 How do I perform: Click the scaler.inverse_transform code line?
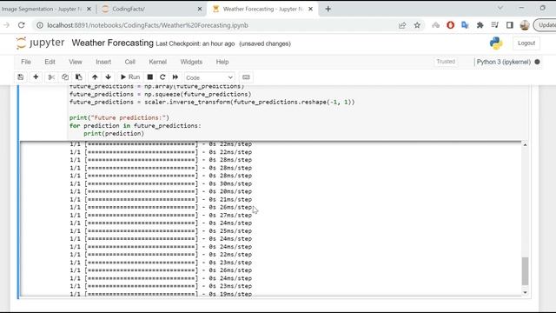point(212,103)
